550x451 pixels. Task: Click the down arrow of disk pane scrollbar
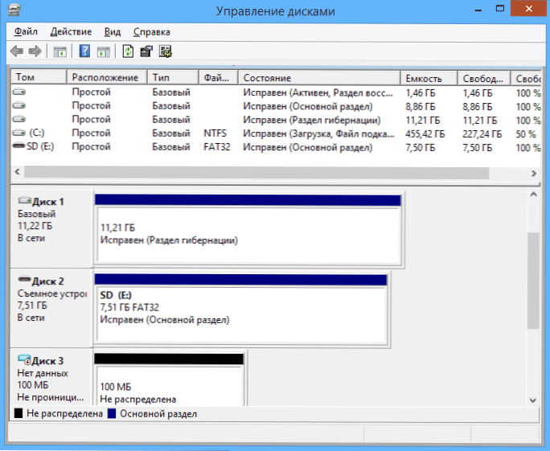point(533,400)
